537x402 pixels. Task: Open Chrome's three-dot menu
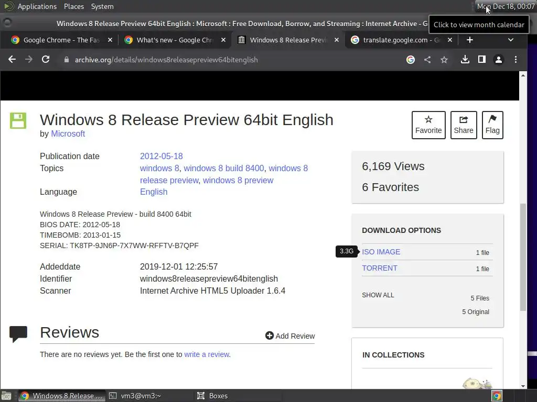click(516, 60)
